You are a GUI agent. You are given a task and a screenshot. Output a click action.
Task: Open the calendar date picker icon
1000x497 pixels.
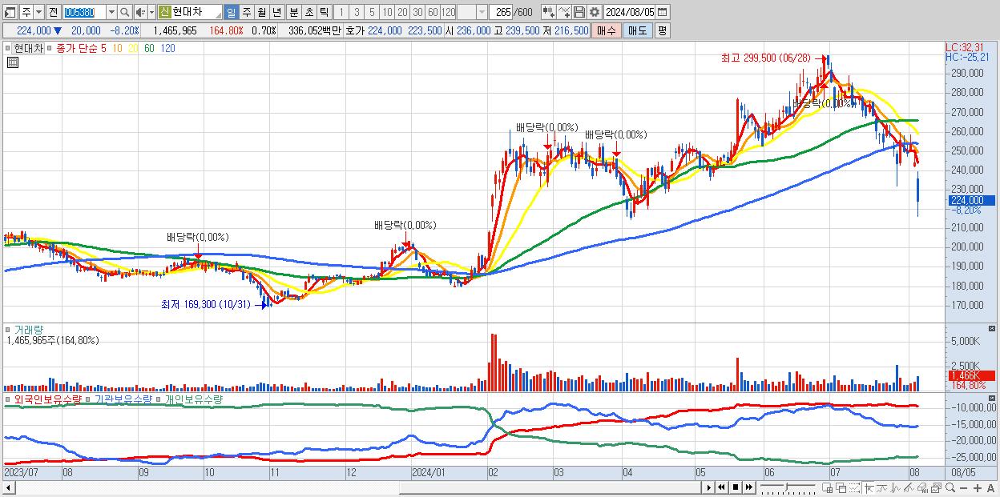point(662,12)
